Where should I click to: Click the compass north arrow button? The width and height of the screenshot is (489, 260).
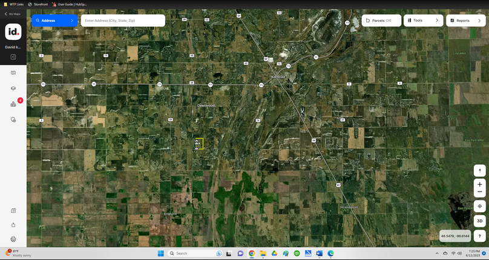479,170
